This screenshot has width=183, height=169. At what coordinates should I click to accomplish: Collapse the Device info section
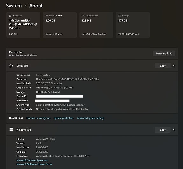coord(174,66)
